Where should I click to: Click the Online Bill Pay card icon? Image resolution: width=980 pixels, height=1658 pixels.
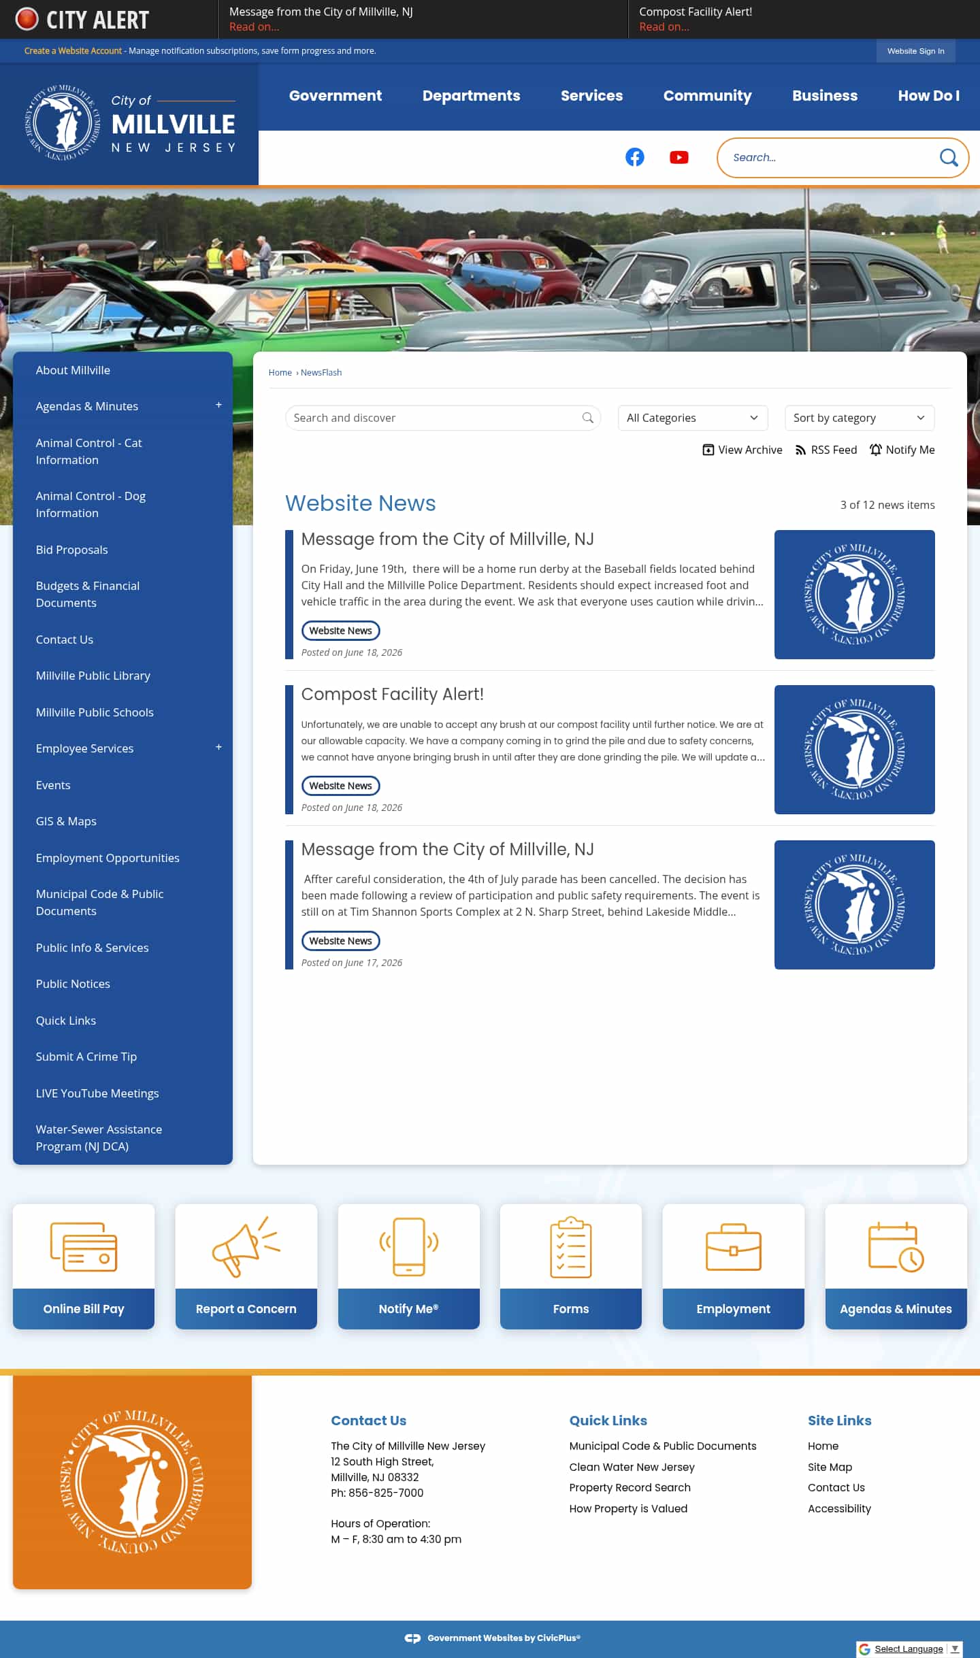(x=84, y=1247)
